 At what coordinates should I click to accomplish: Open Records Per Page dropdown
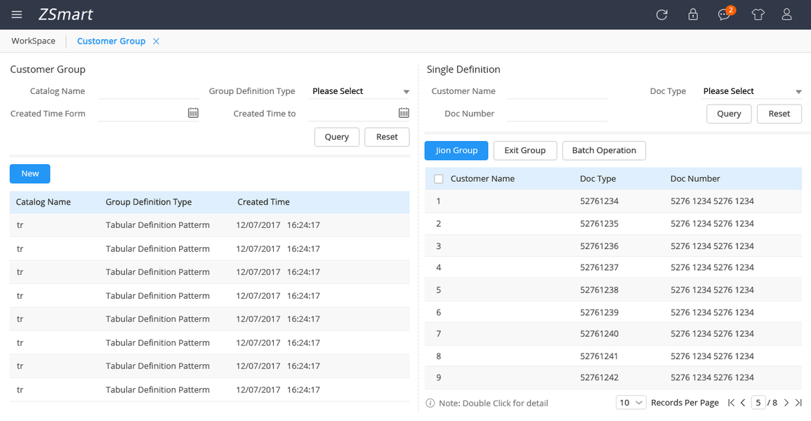(x=631, y=403)
